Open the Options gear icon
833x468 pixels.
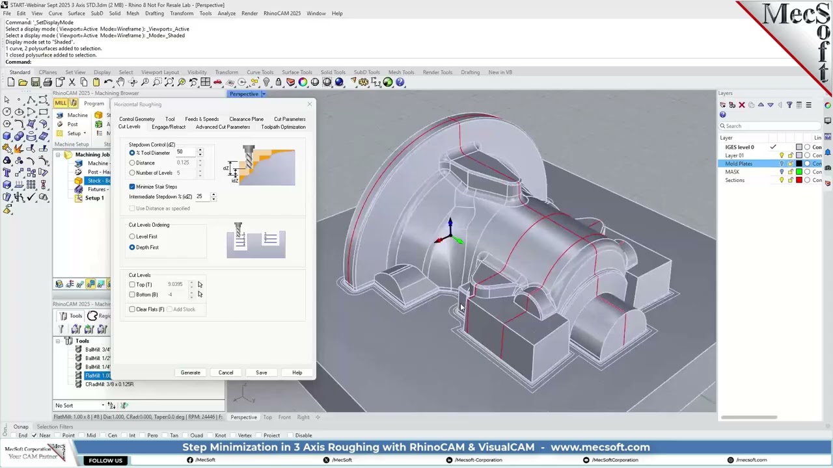364,83
